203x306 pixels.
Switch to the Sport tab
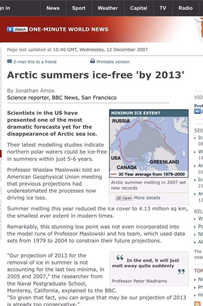[x=79, y=8]
